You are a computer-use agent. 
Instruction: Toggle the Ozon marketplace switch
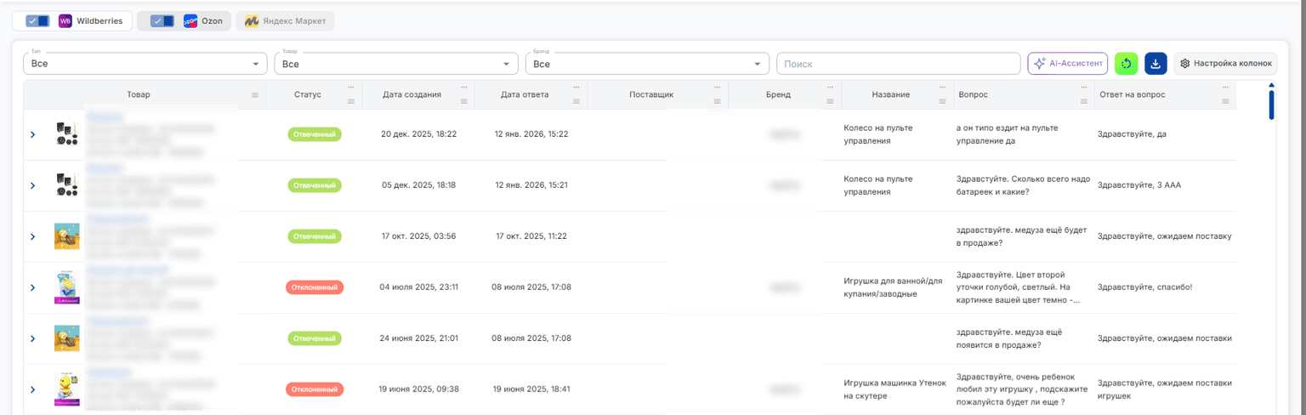(162, 21)
